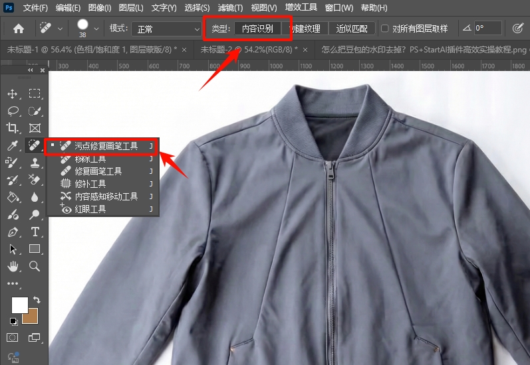Viewport: 530px width, 365px height.
Task: Select the Quick Selection tool
Action: pos(35,111)
